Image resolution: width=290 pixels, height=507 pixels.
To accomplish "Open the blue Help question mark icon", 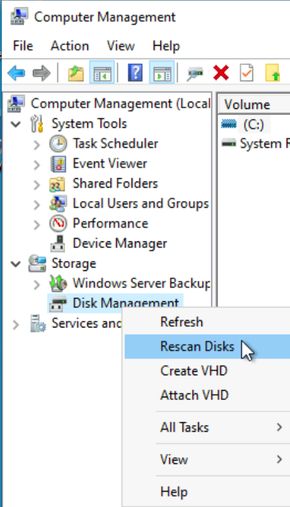I will (x=136, y=73).
